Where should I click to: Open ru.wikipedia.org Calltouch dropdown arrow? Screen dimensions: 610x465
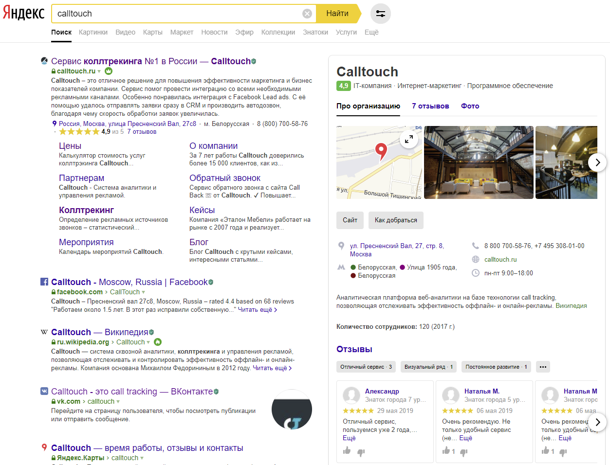pyautogui.click(x=148, y=342)
